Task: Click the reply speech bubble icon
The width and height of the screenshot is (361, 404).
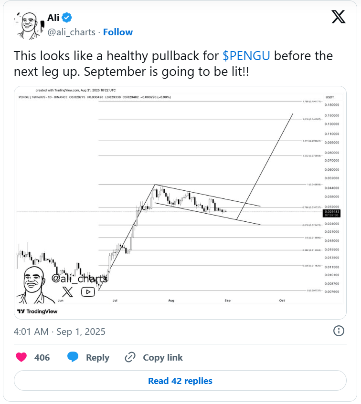Action: tap(73, 357)
